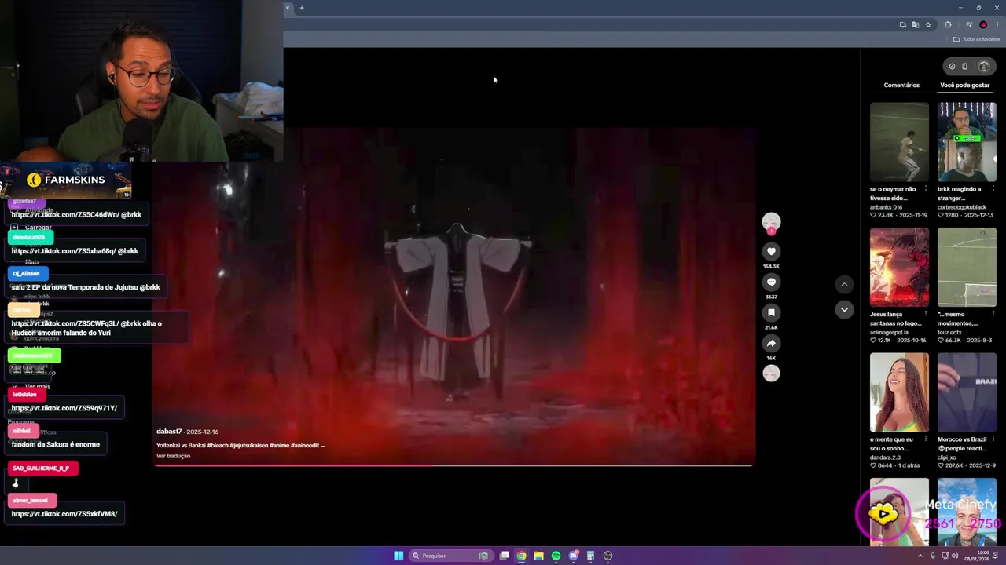Share video using the arrow icon
This screenshot has height=565, width=1006.
771,343
